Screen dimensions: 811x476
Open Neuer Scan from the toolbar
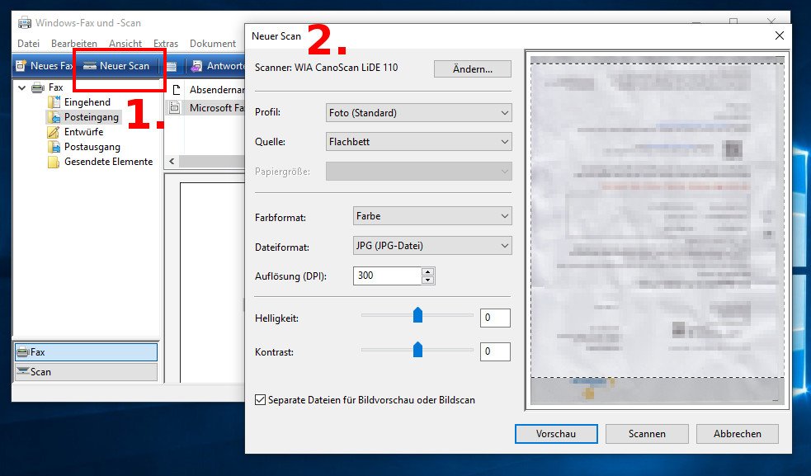coord(118,65)
